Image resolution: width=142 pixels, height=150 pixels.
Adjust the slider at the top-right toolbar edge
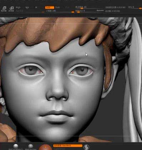[135, 7]
